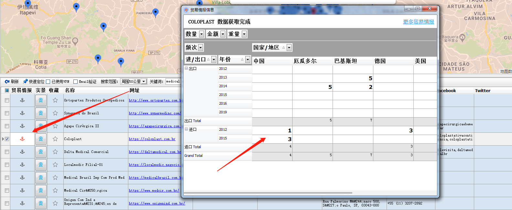Open the coloplast.com.br website link
The width and height of the screenshot is (512, 210).
152,139
